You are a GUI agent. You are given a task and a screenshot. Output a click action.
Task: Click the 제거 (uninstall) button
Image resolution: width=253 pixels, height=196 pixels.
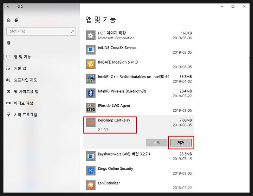click(181, 143)
